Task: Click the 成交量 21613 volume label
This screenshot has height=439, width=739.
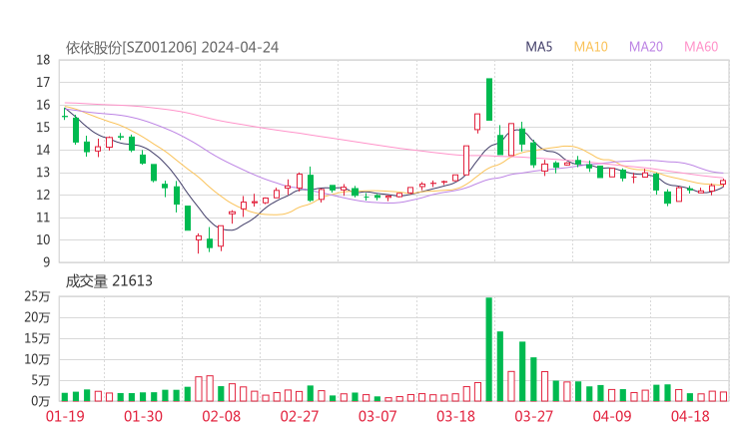Action: pos(109,281)
